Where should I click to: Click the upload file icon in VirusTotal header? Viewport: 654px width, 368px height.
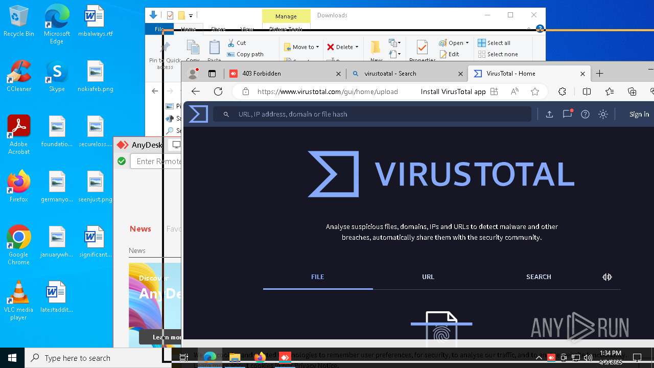[x=549, y=114]
